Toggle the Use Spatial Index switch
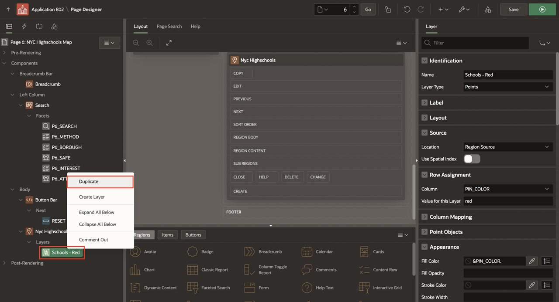Screen dimensions: 559x302 tap(472, 159)
